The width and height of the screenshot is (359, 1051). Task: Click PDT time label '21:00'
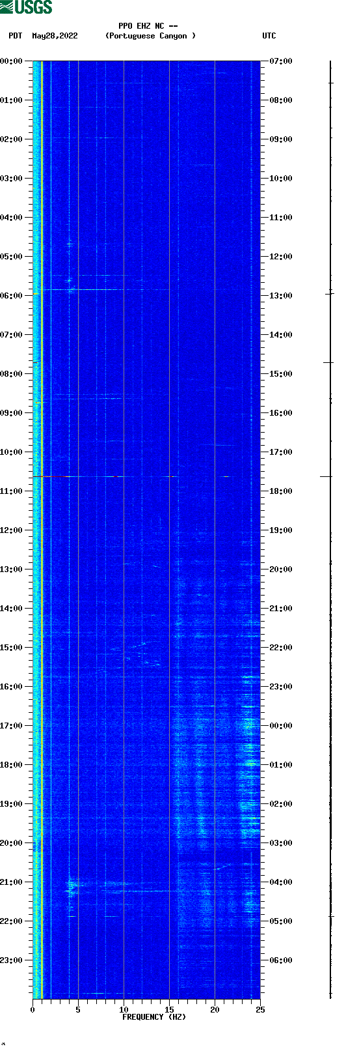[x=11, y=882]
